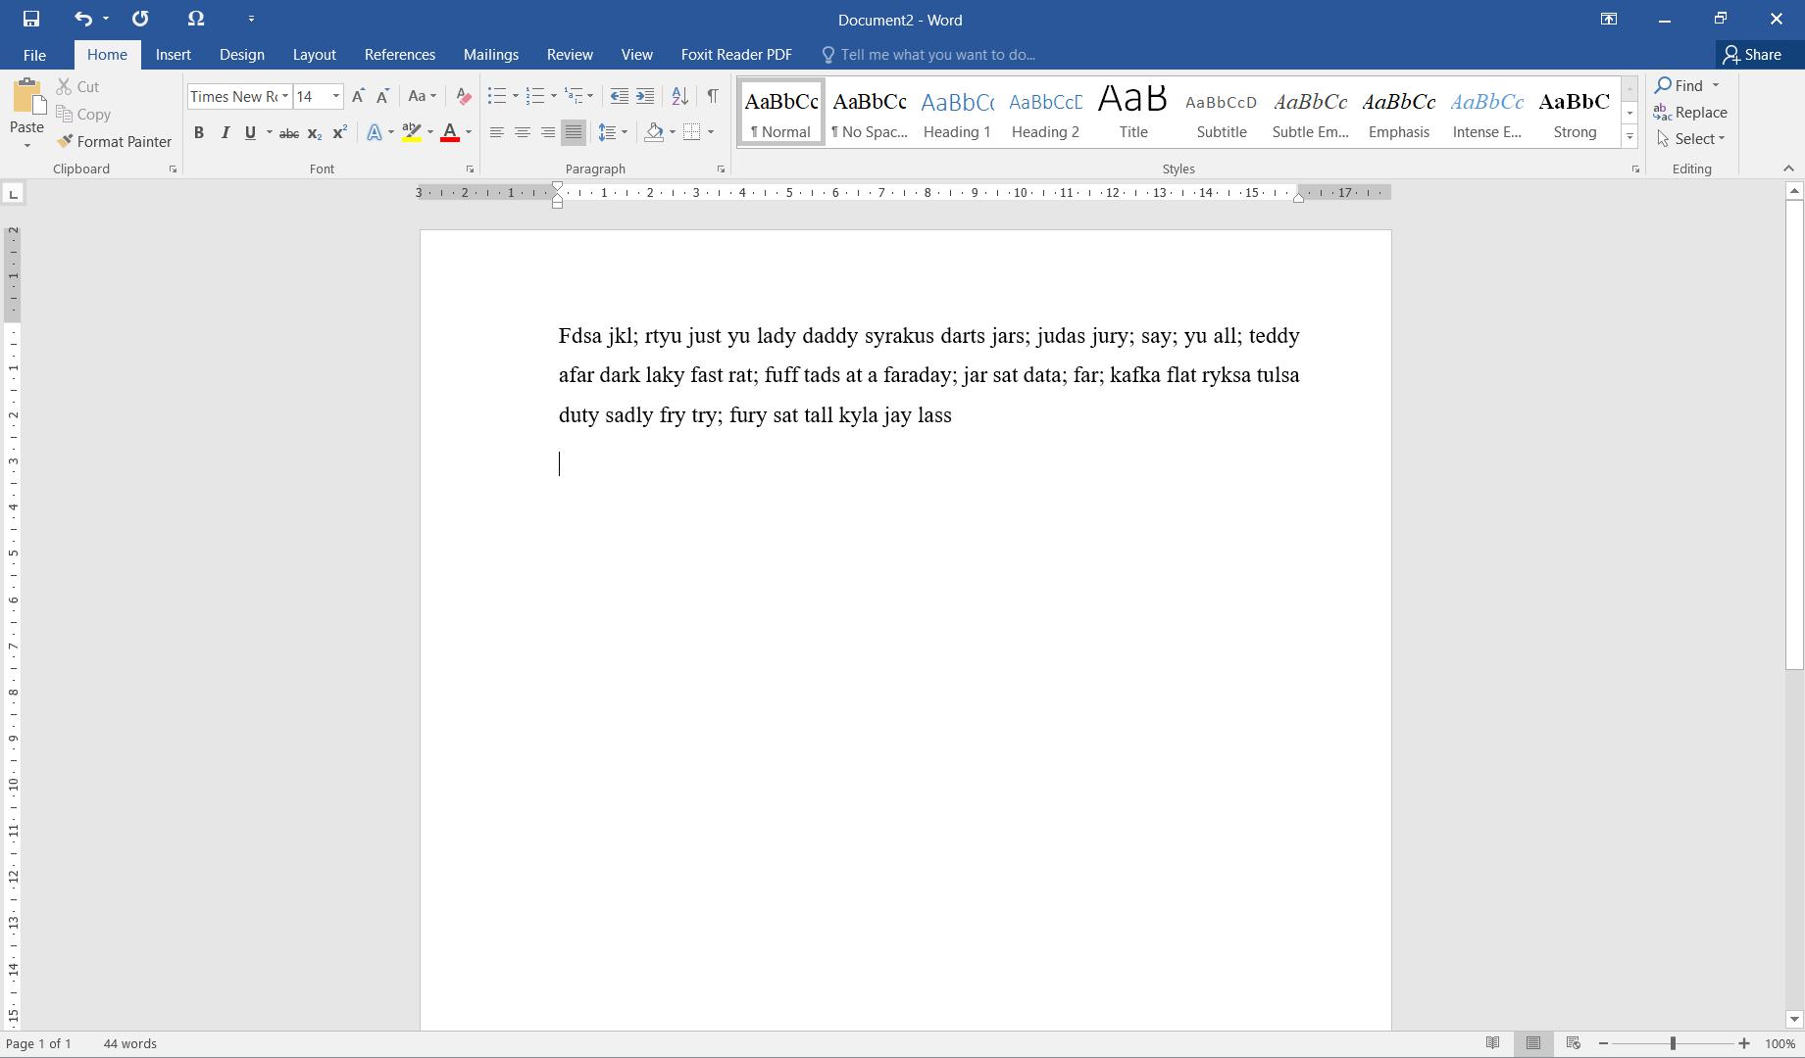This screenshot has width=1805, height=1058.
Task: Toggle Italic formatting
Action: click(225, 133)
